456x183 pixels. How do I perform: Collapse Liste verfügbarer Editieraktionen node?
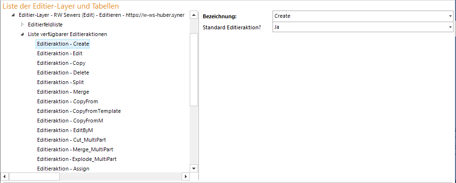tap(23, 34)
